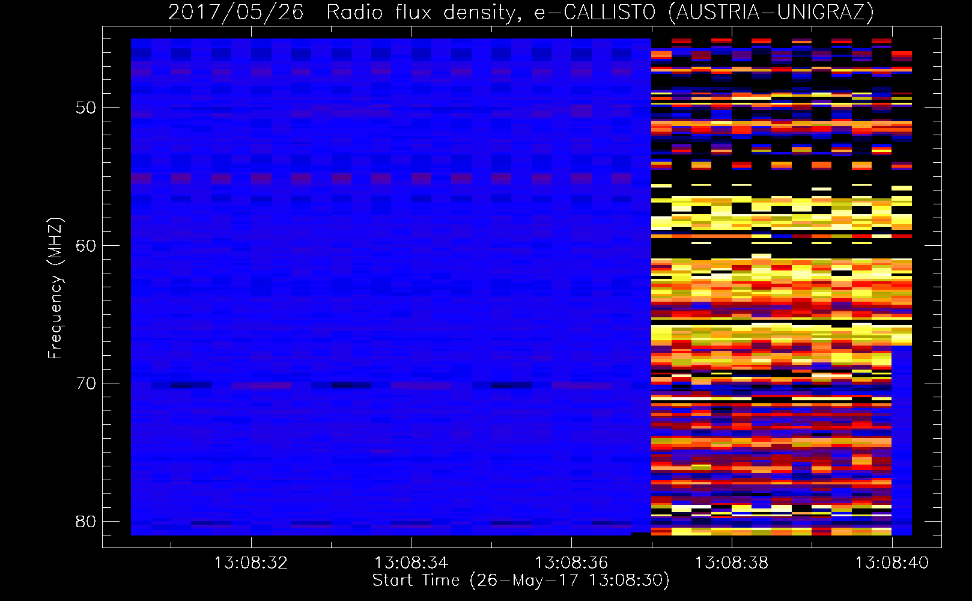Click the 13:08:38 time tick label
The image size is (972, 601).
tap(732, 563)
